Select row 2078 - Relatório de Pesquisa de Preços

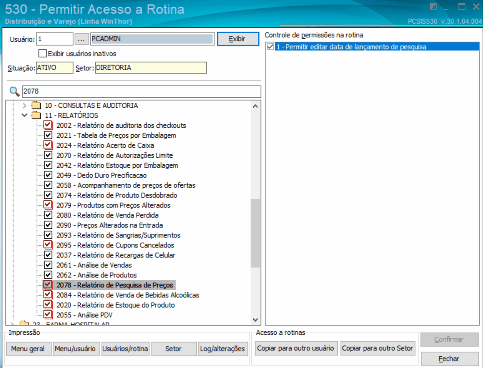[x=114, y=285]
